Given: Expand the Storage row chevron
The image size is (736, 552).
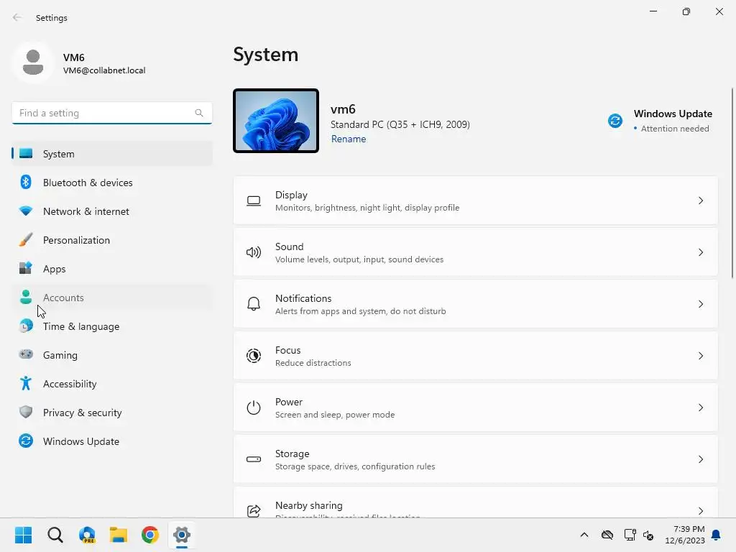Looking at the screenshot, I should point(700,459).
